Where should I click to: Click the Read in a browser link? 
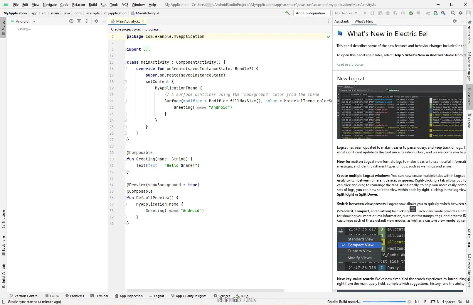[x=350, y=65]
